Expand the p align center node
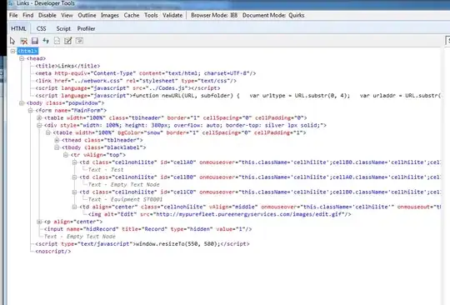This screenshot has height=305, width=450. [x=39, y=222]
